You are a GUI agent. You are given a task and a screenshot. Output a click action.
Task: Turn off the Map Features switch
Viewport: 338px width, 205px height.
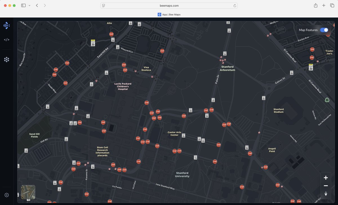(x=324, y=30)
